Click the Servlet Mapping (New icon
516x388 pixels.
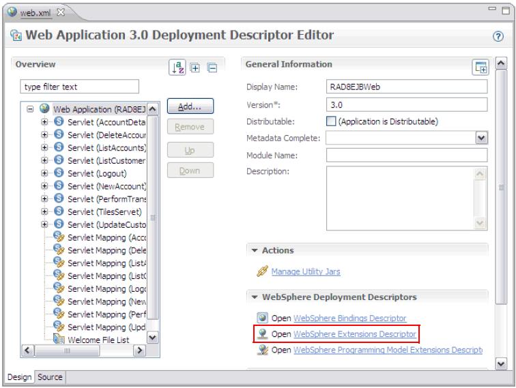coord(59,301)
